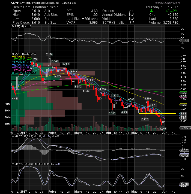Click the green 4.82 tag on price axis
Screen dimensions: 191x194
pos(183,93)
